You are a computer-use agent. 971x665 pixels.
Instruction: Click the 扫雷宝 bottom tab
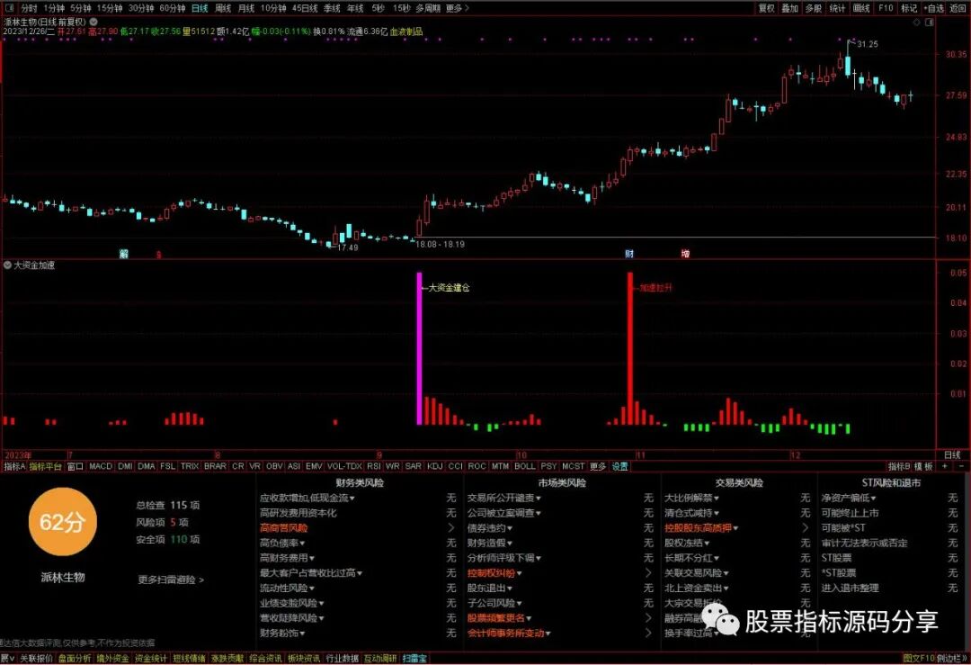pos(414,658)
